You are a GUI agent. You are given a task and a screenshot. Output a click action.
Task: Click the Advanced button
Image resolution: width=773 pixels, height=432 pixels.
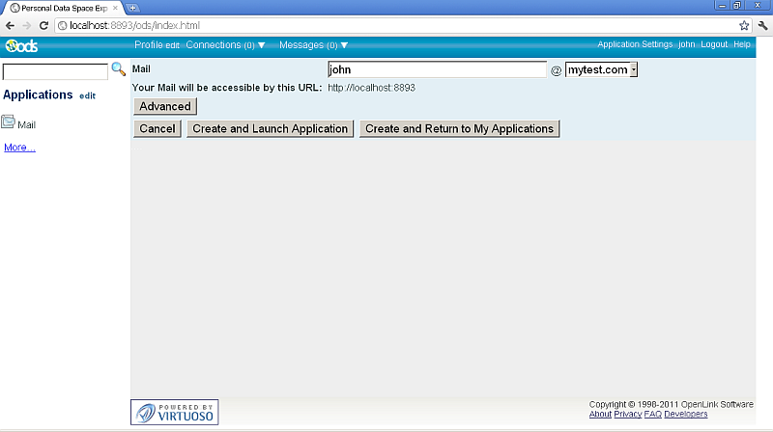tap(164, 106)
